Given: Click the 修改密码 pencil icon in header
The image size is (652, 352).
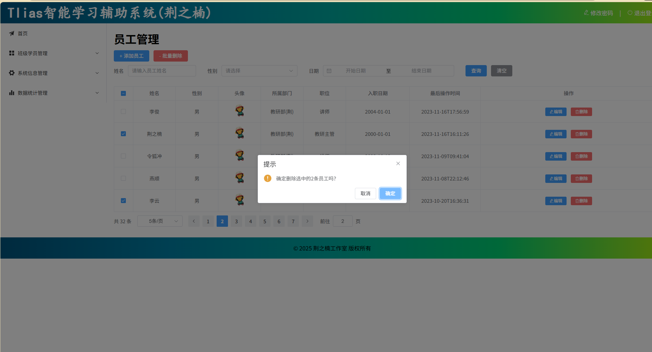Looking at the screenshot, I should 586,13.
